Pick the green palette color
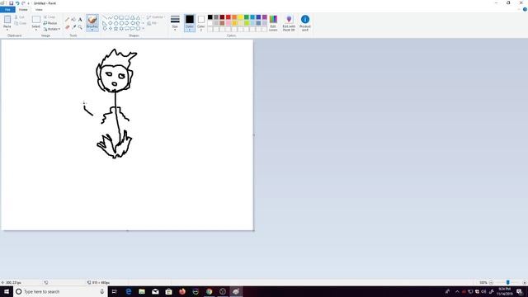The width and height of the screenshot is (528, 297). pos(247,17)
